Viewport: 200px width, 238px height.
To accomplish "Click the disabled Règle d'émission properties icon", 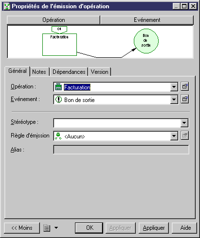I will [185, 136].
